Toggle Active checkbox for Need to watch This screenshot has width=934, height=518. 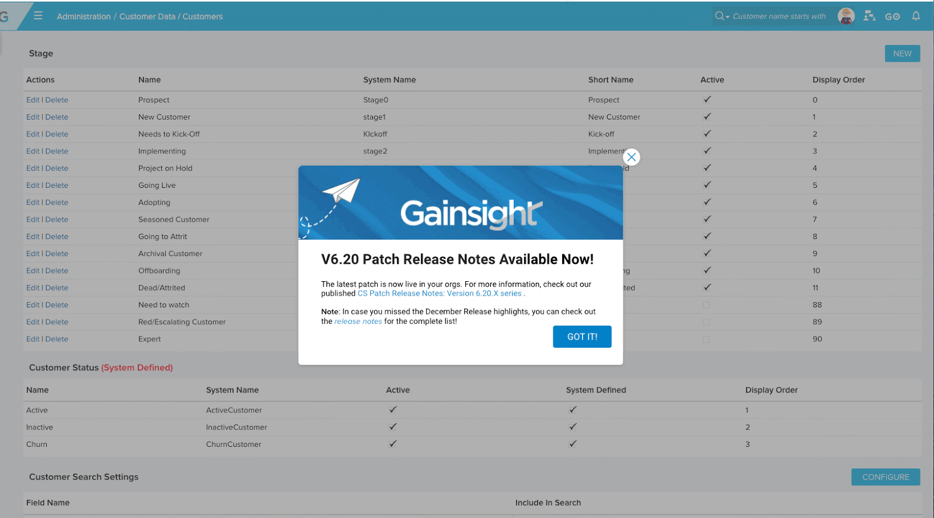tap(706, 305)
